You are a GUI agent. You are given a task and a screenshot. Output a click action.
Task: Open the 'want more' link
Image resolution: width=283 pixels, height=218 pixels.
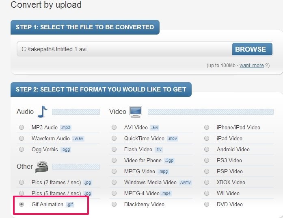tap(251, 65)
